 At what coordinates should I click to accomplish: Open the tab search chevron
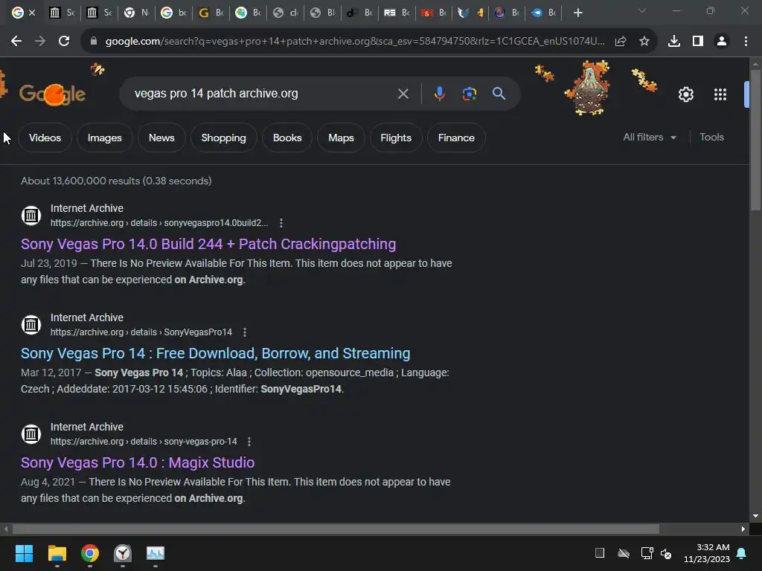point(642,10)
